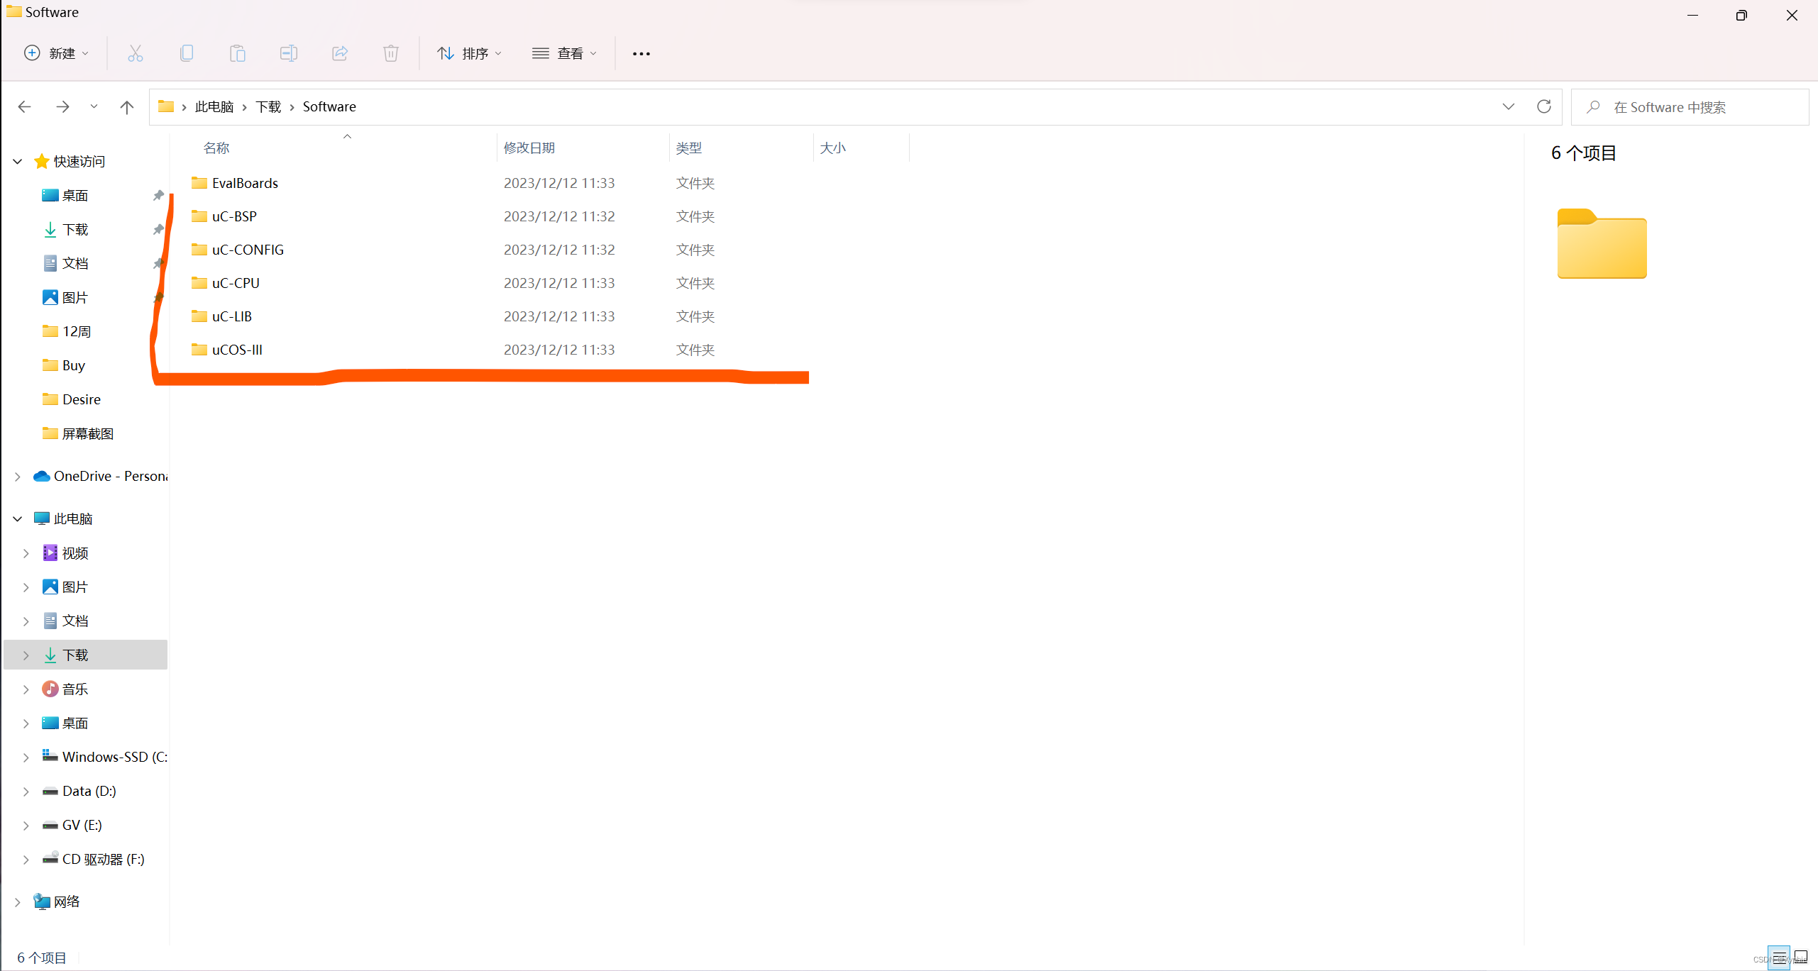Select the EvalBoards folder
The width and height of the screenshot is (1818, 971).
click(x=244, y=182)
